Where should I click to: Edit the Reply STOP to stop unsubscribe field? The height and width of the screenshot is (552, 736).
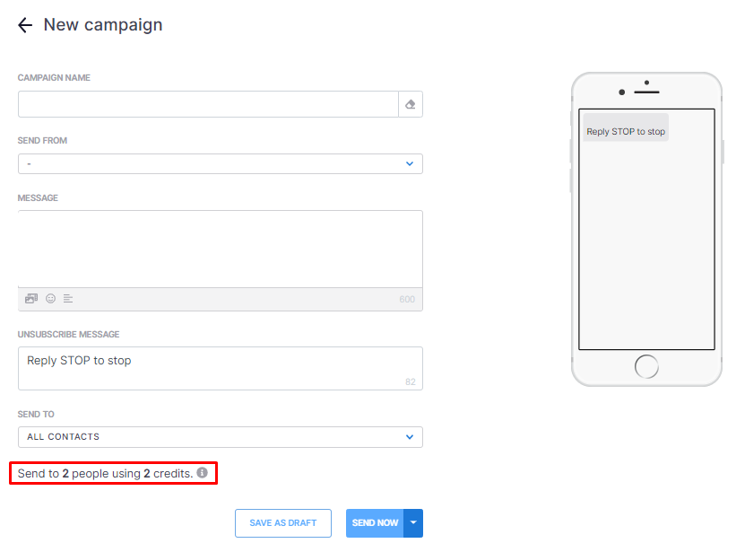click(221, 368)
